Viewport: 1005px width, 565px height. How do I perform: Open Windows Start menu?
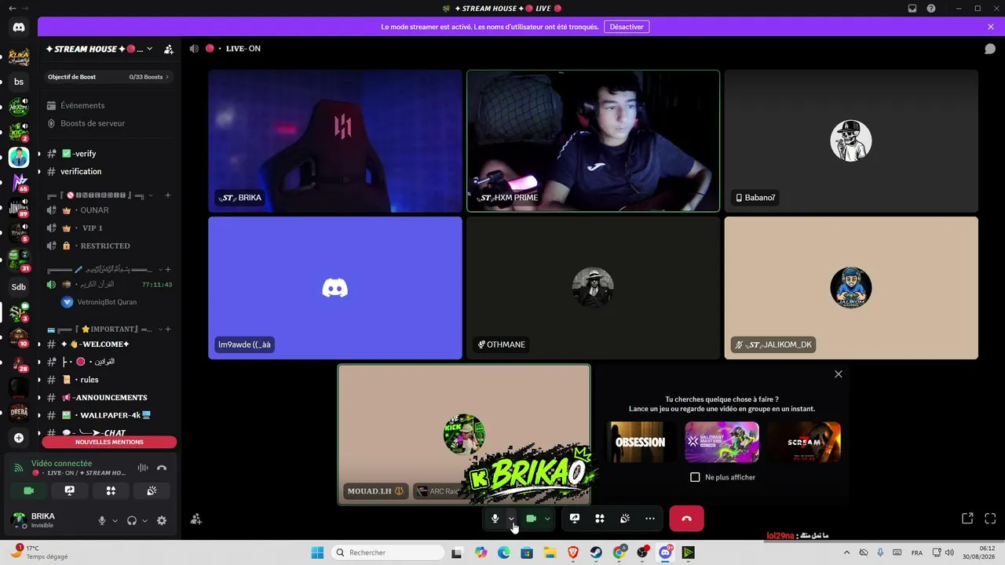(x=317, y=552)
